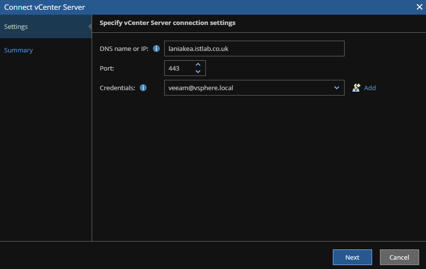The width and height of the screenshot is (426, 269).
Task: Click the 'DNS name or IP:' label
Action: [x=124, y=49]
